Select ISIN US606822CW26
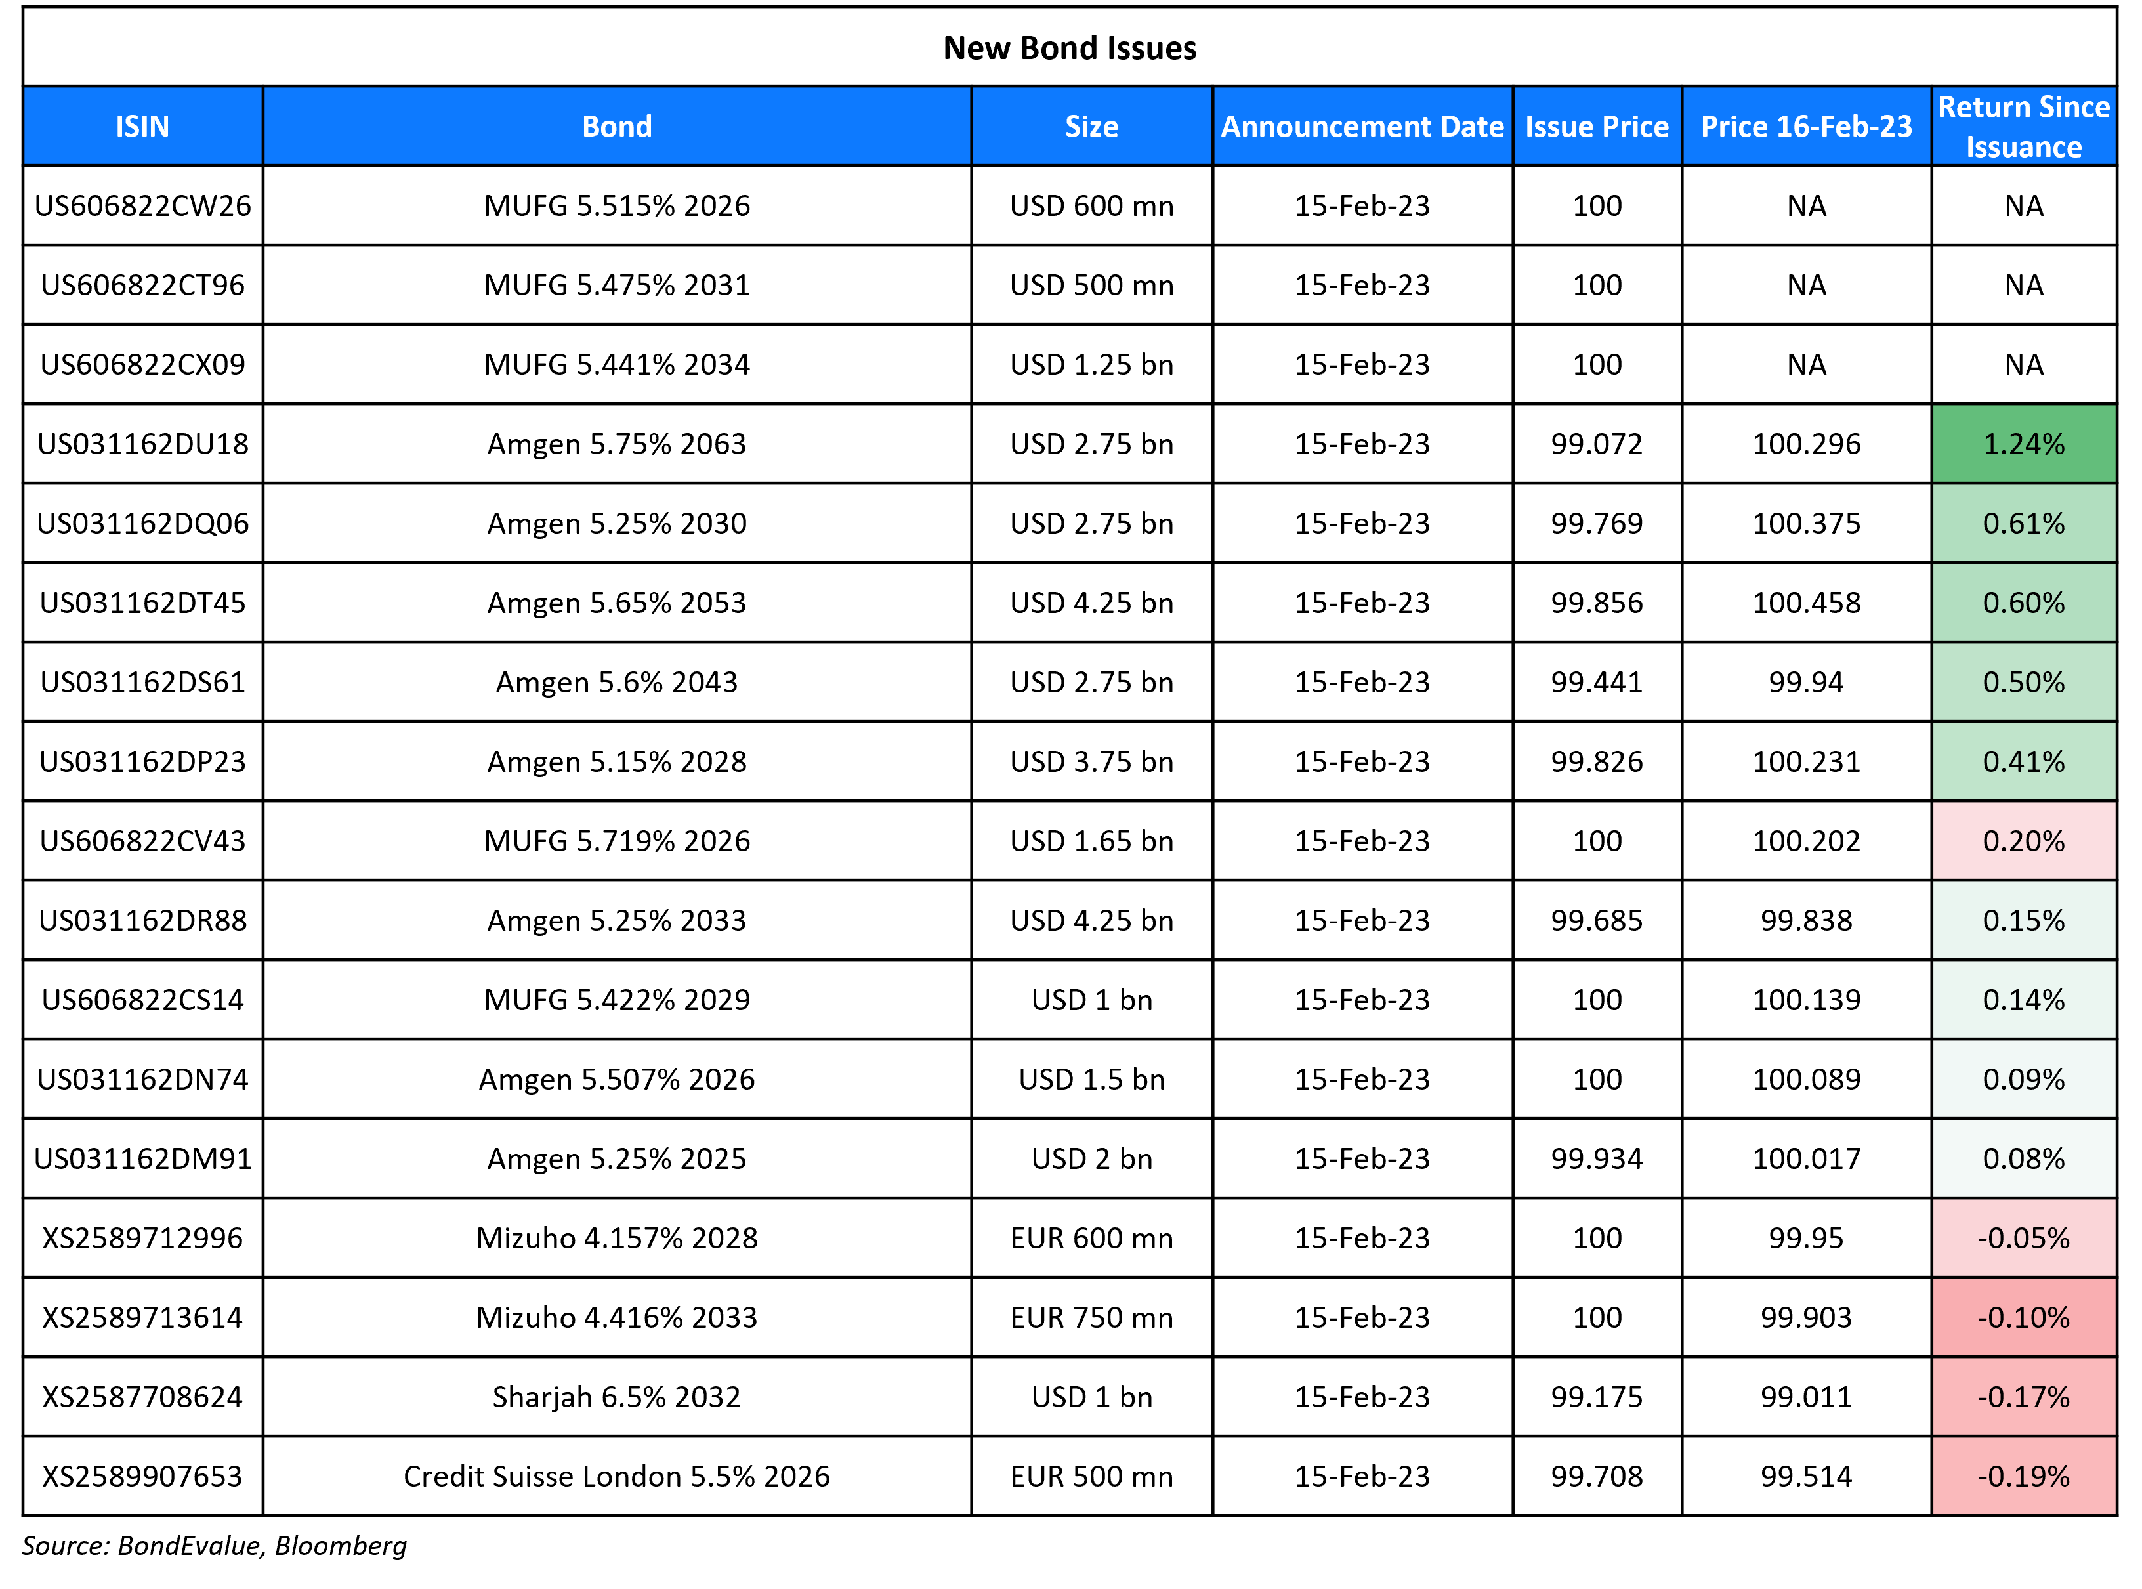Screen dimensions: 2142x1589 pyautogui.click(x=142, y=205)
